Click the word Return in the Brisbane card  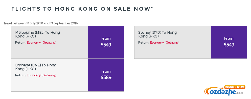click(20, 75)
